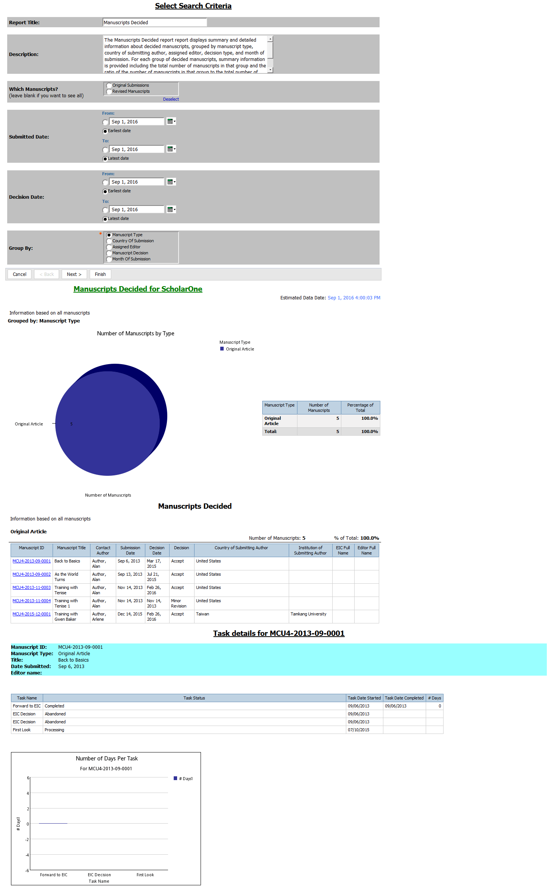Click Task Date Completed column header

[x=404, y=698]
